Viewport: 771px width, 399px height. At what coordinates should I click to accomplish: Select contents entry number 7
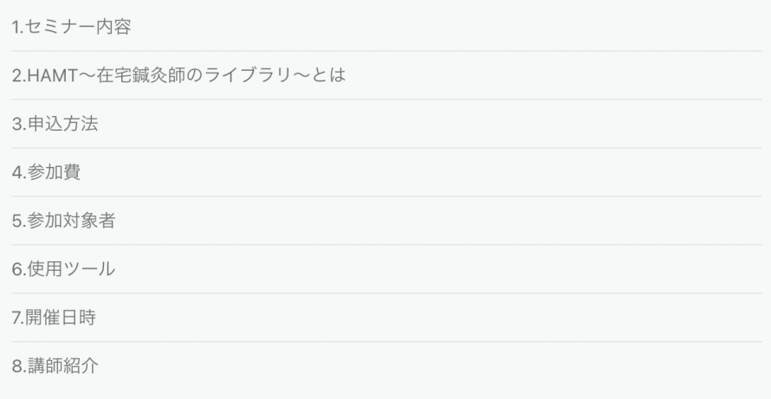pos(54,318)
